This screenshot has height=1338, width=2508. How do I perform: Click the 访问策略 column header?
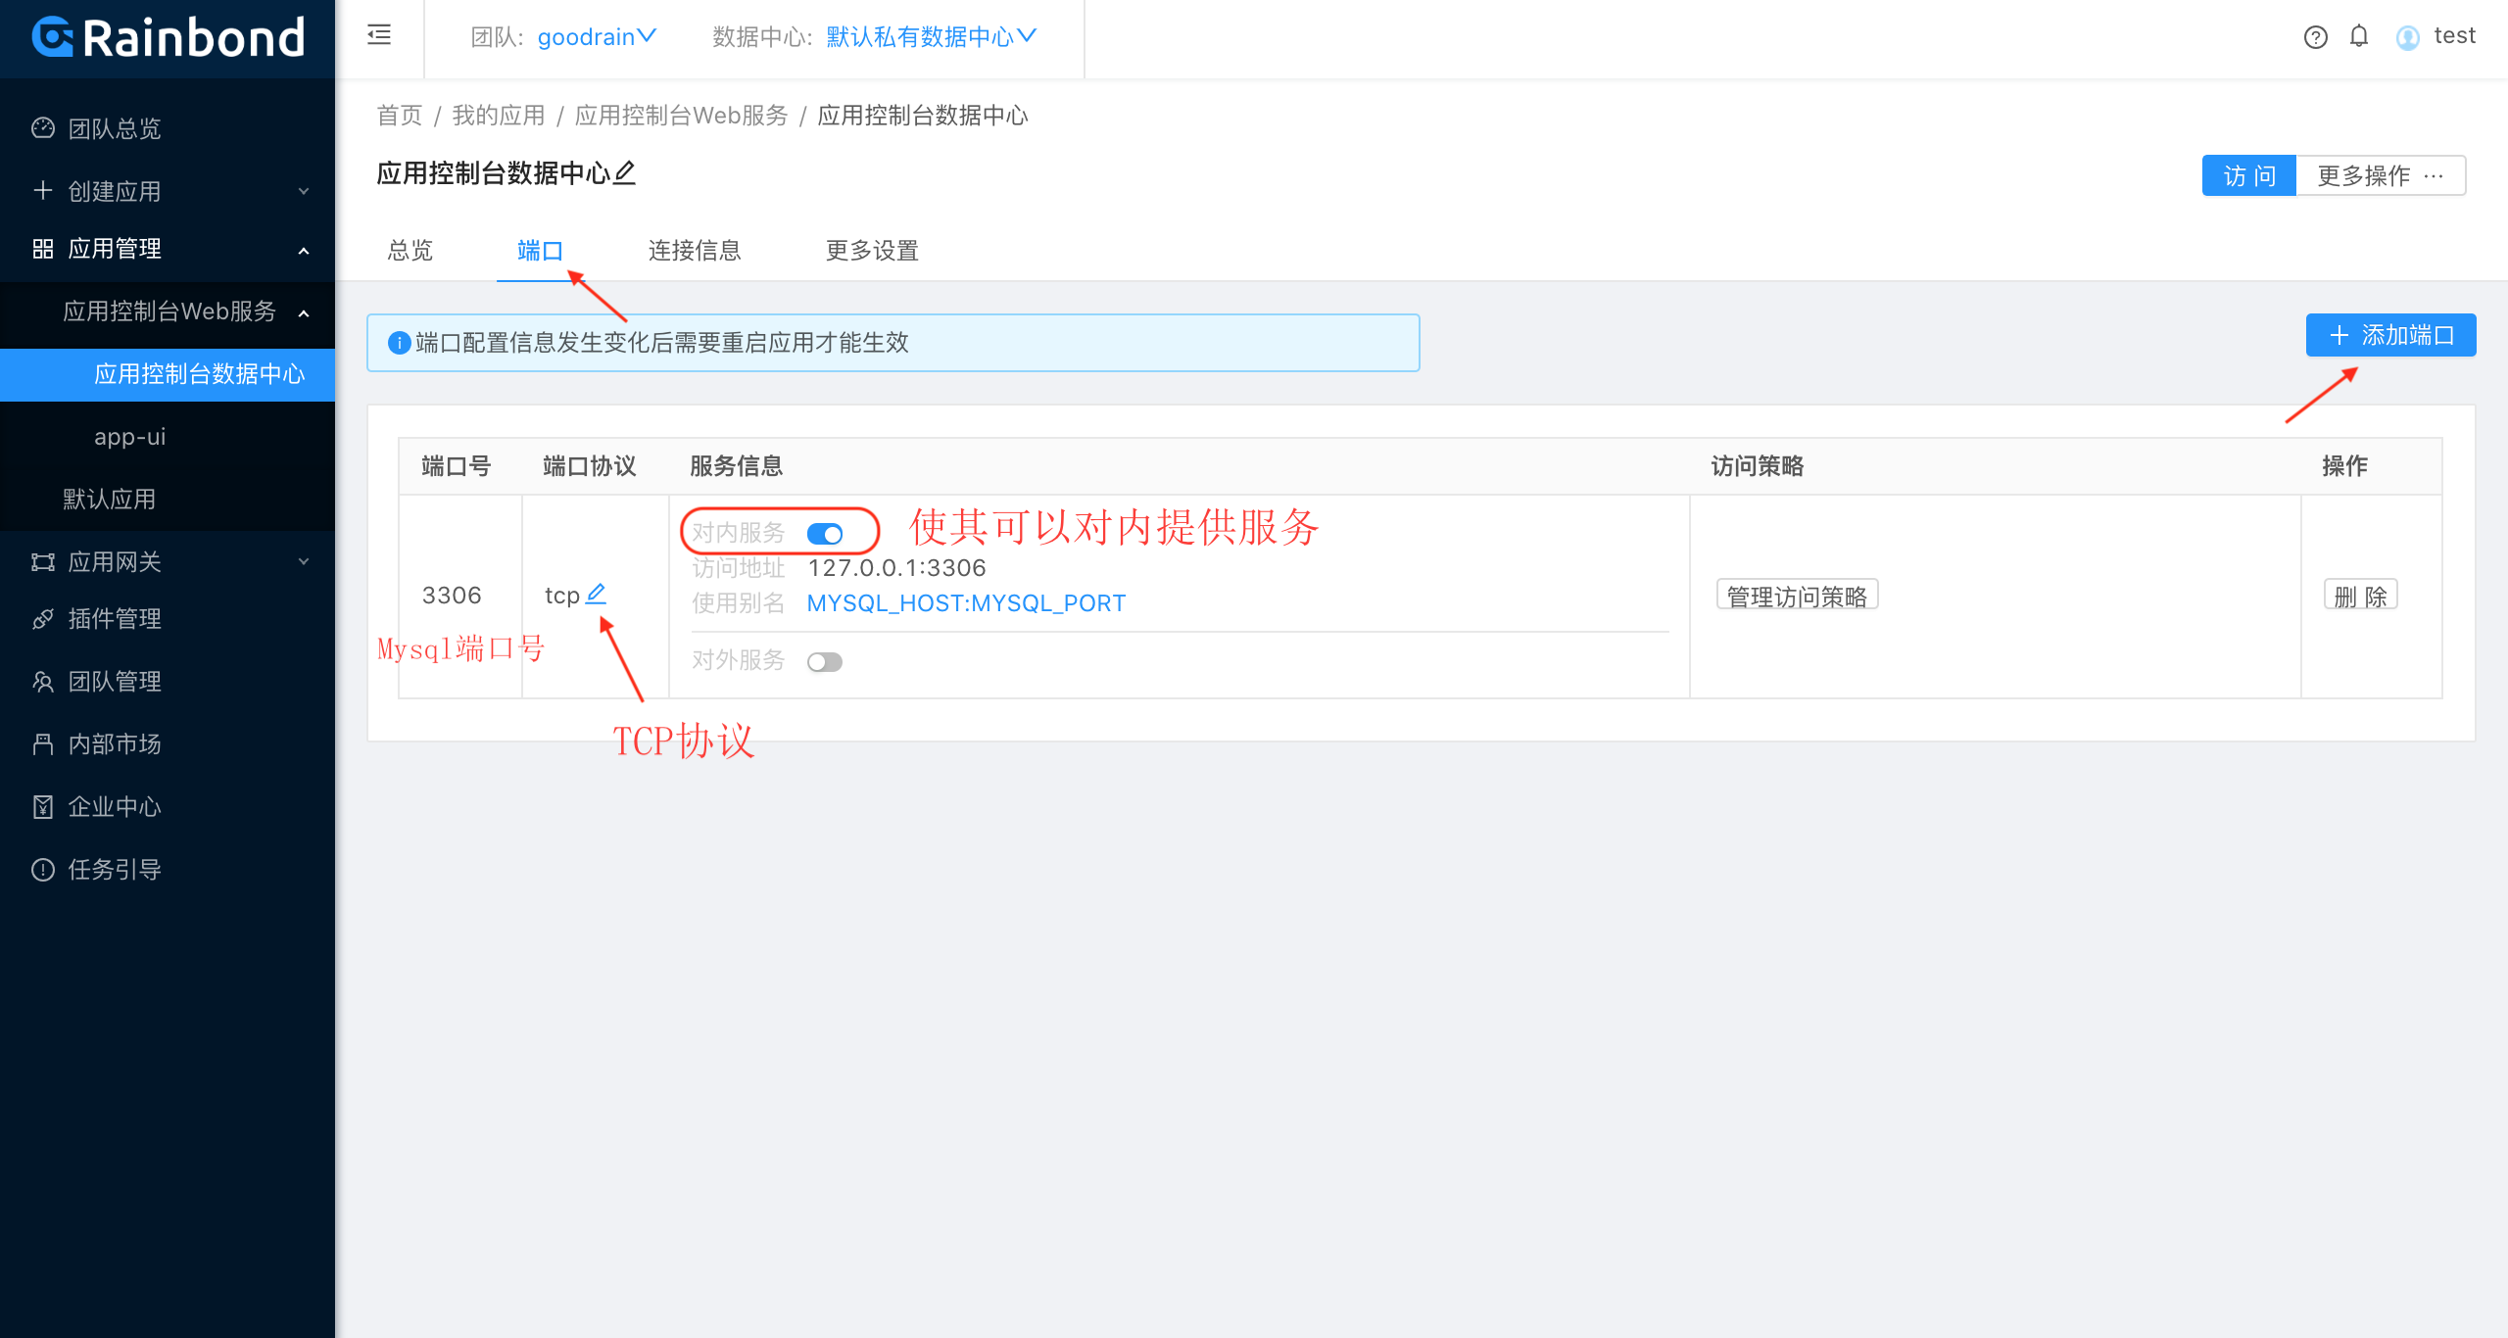pos(1758,466)
